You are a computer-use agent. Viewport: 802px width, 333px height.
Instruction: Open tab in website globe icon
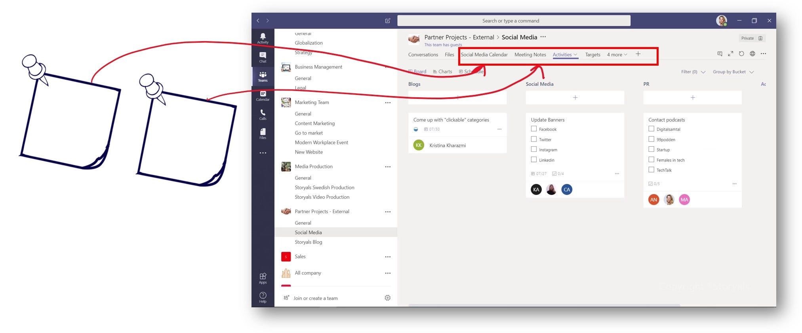pos(752,54)
